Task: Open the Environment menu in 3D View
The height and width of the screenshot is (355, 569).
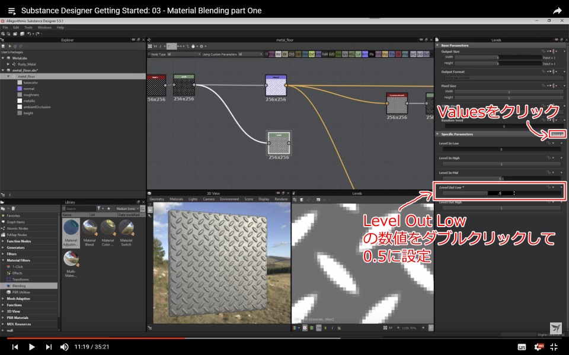Action: (x=229, y=199)
